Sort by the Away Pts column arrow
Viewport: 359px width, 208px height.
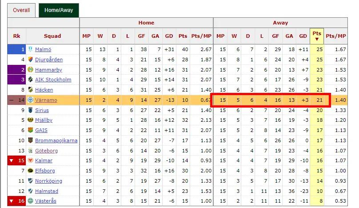click(317, 39)
